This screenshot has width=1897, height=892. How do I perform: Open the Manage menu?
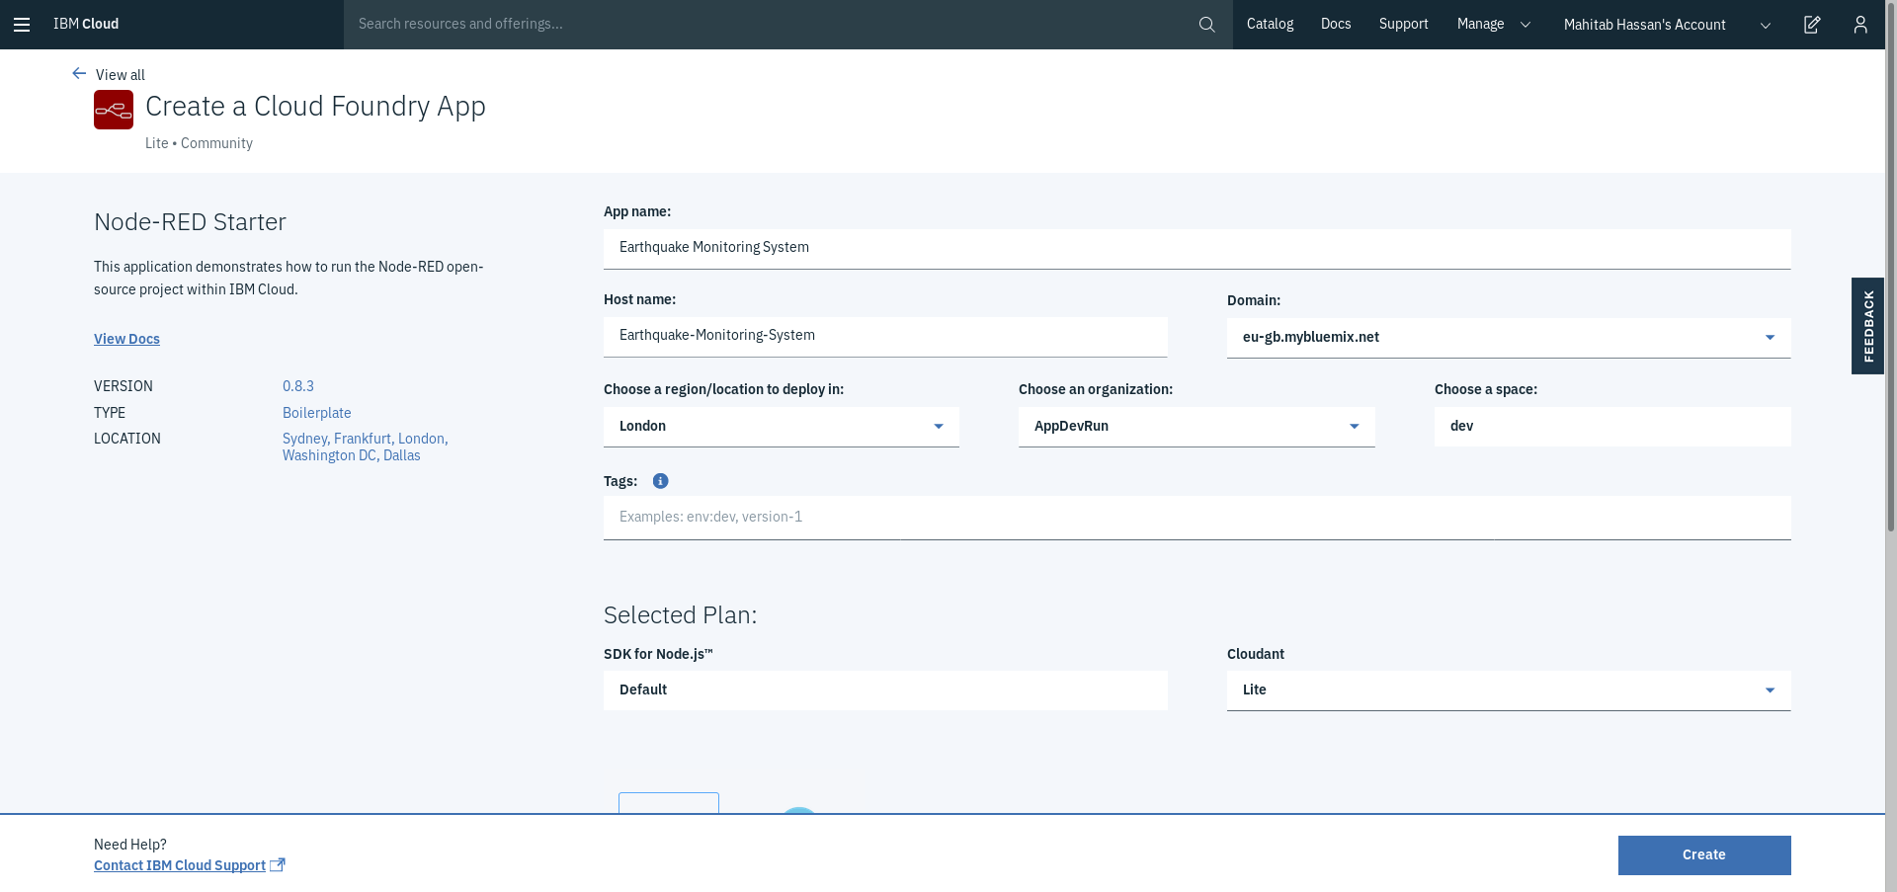(1480, 24)
